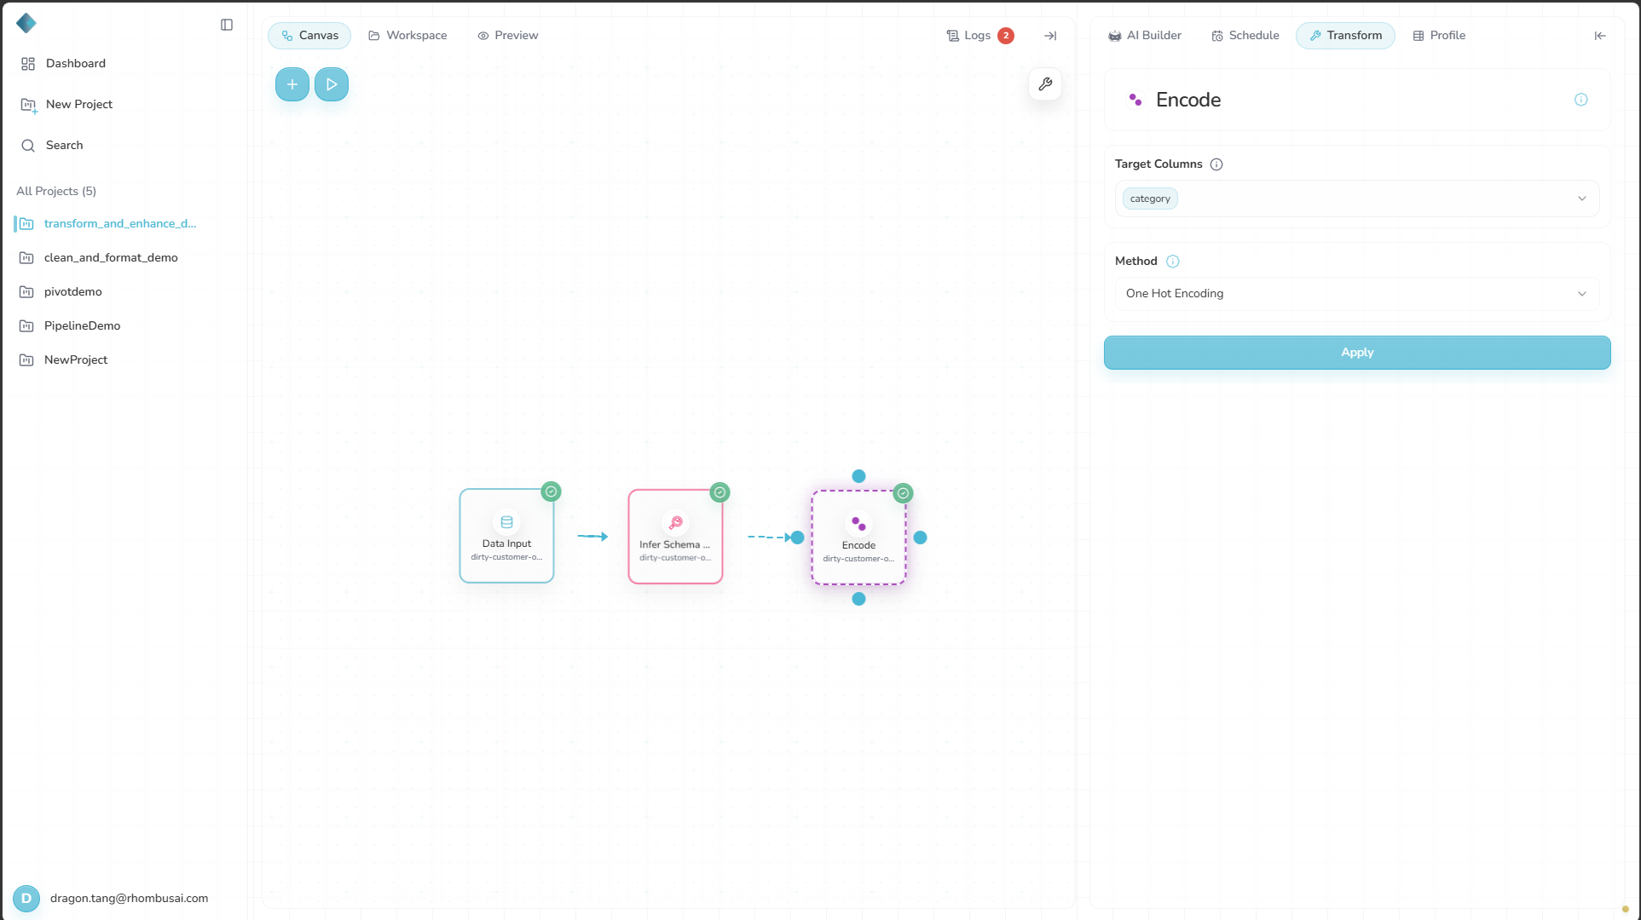Screen dimensions: 1641x920
Task: Switch to the Canvas tab
Action: click(x=309, y=36)
